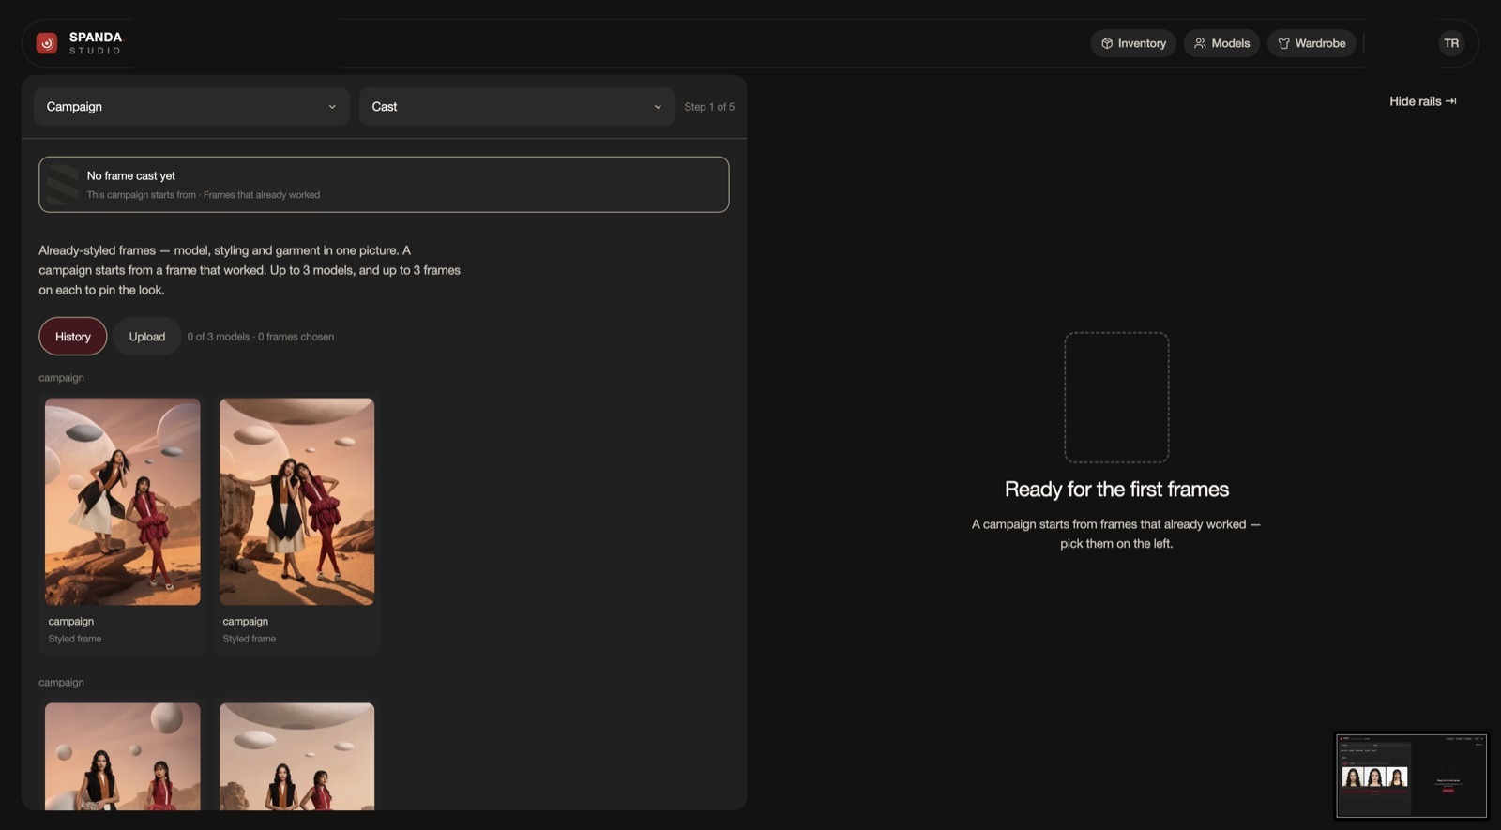This screenshot has width=1501, height=830.
Task: Select the lower-right campaign frame thumbnail
Action: pyautogui.click(x=296, y=756)
